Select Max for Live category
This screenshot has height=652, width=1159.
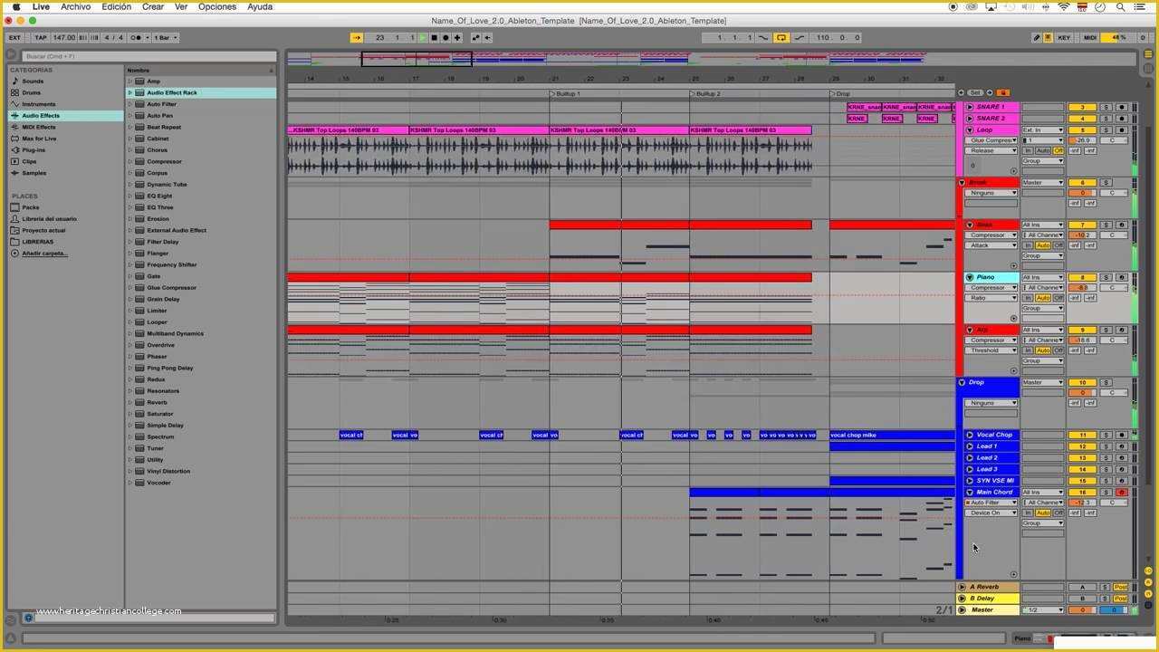(39, 139)
